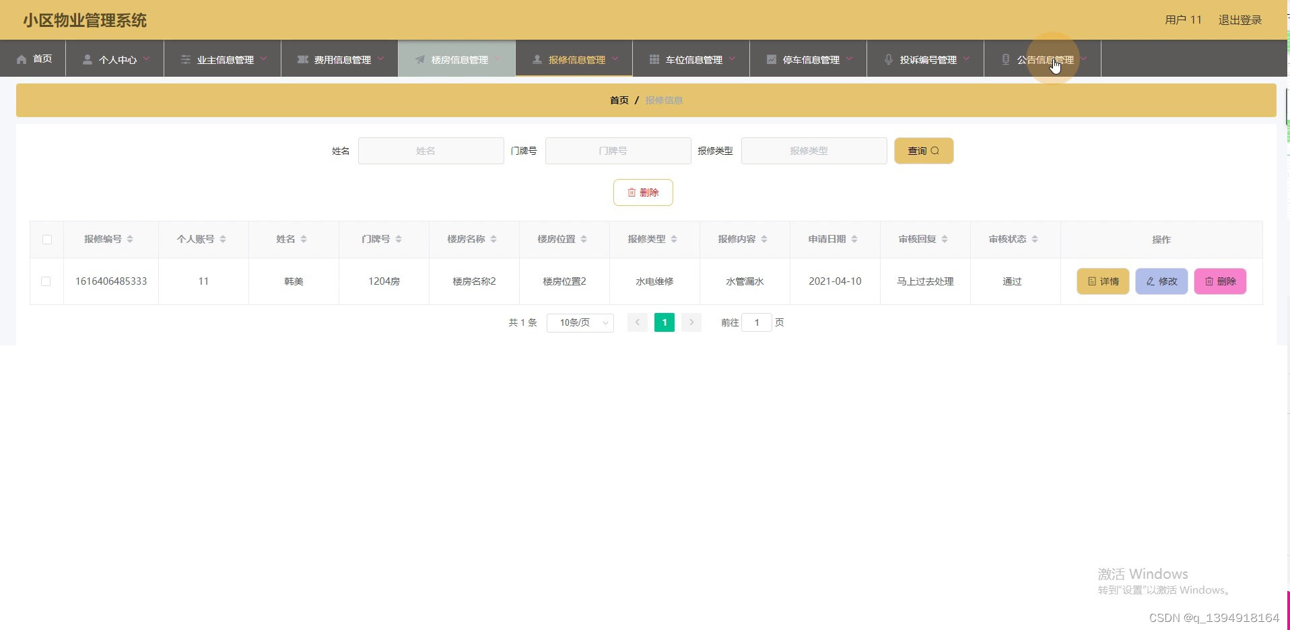The height and width of the screenshot is (630, 1290).
Task: Sort table by 审核状态 column
Action: tap(1035, 239)
